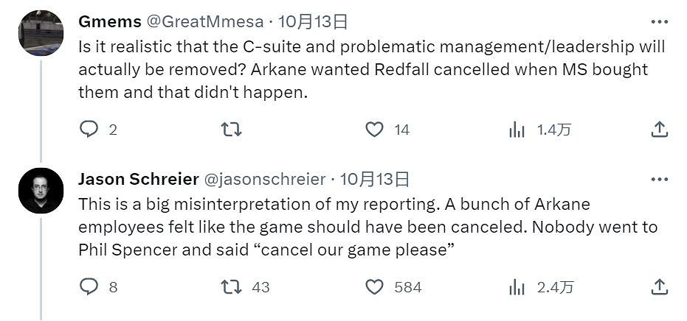Screen dimensions: 687x321
Task: Open Jason Schreier's tweet text about Arkane
Action: point(367,227)
